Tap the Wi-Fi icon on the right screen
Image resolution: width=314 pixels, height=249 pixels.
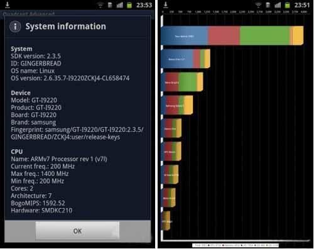click(259, 5)
